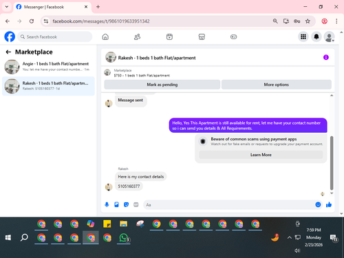Viewport: 344px width, 258px height.
Task: Open the notifications bell
Action: point(316,36)
